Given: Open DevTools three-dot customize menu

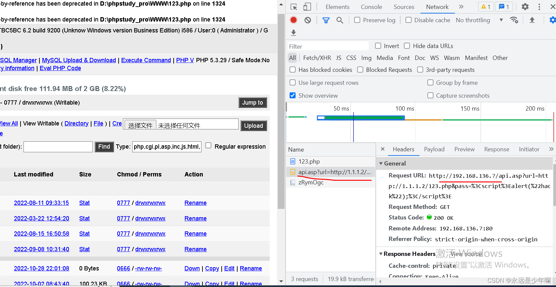Looking at the screenshot, I should pyautogui.click(x=539, y=7).
